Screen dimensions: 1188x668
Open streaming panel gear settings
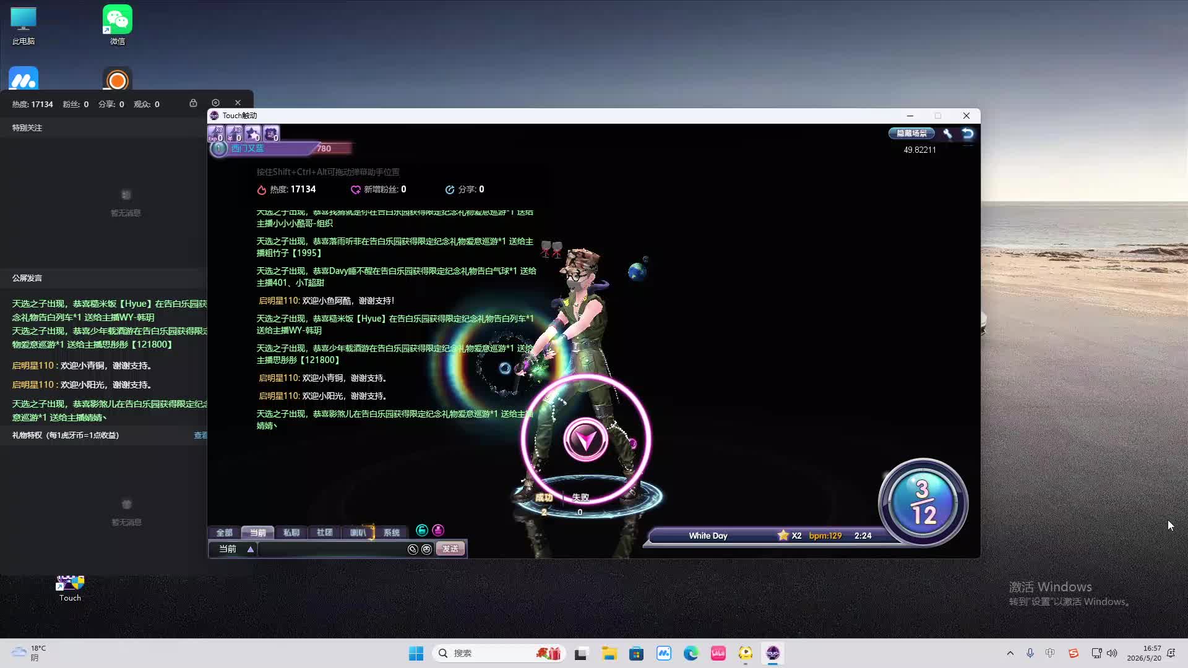pos(215,103)
